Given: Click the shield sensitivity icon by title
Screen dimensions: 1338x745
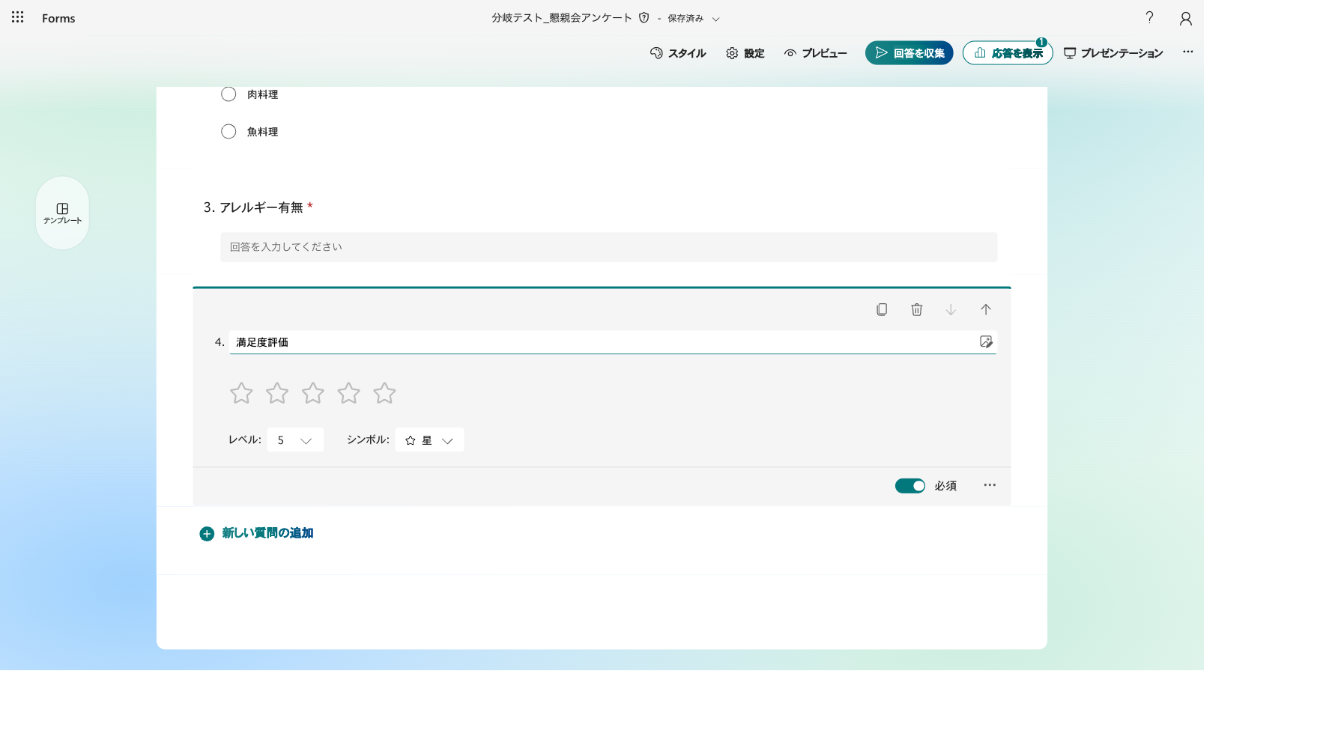Looking at the screenshot, I should point(644,18).
